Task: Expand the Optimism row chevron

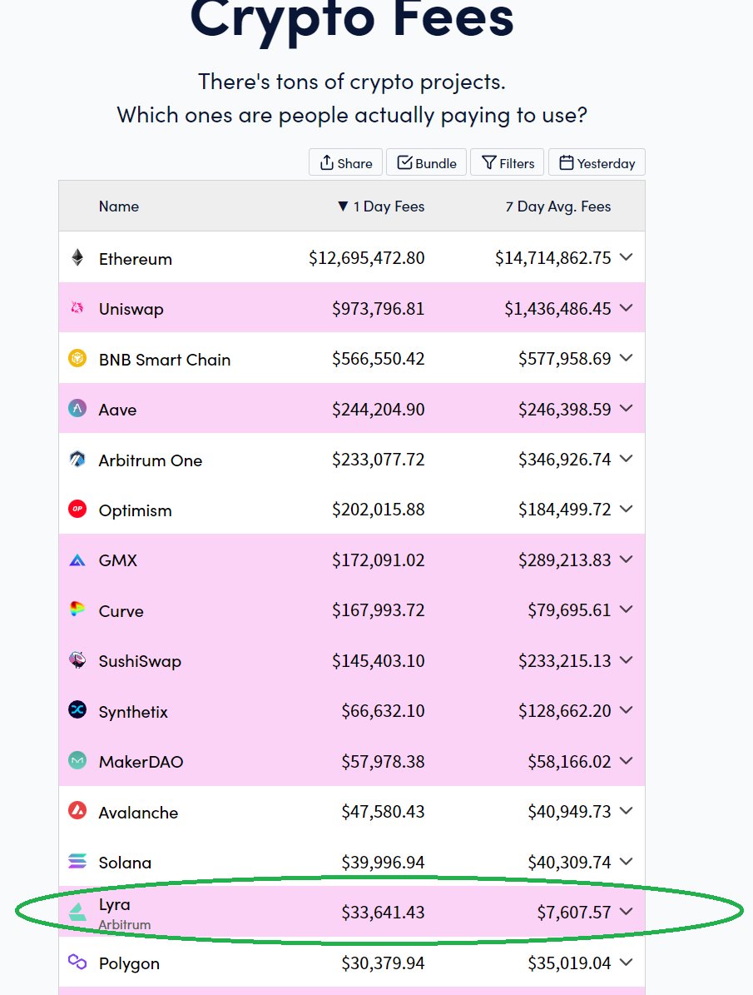Action: (x=627, y=508)
